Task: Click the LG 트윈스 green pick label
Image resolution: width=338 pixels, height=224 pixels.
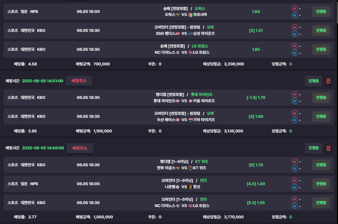Action: tap(200, 46)
